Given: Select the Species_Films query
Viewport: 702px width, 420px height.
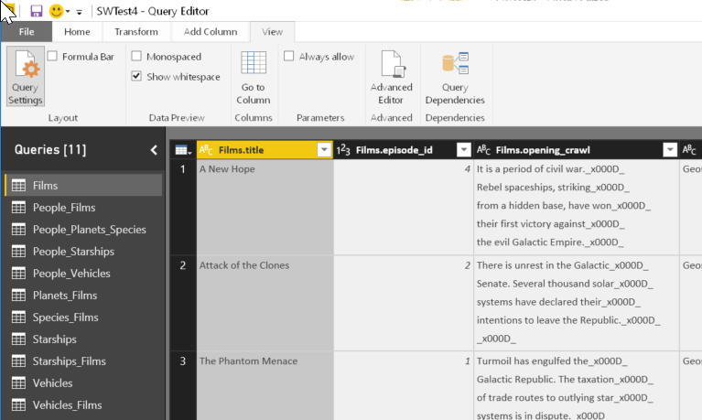Looking at the screenshot, I should [x=83, y=317].
